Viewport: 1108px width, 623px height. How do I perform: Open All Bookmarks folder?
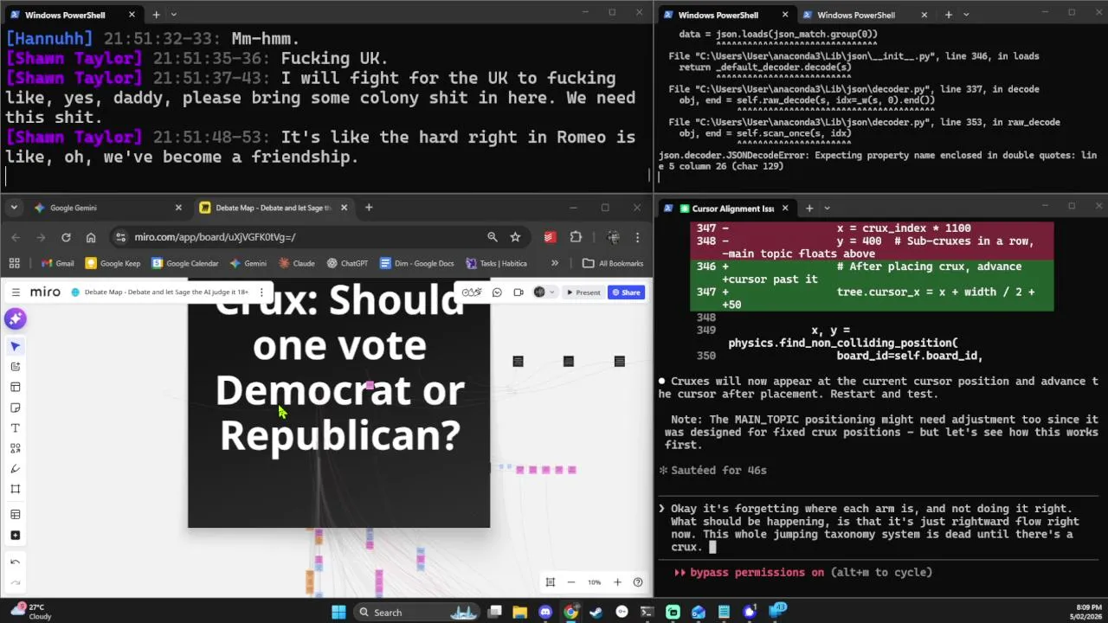[613, 263]
